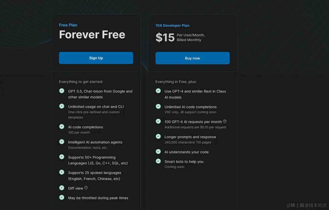Click checkmark beside Smart bots to help
The image size is (329, 210).
(158, 161)
